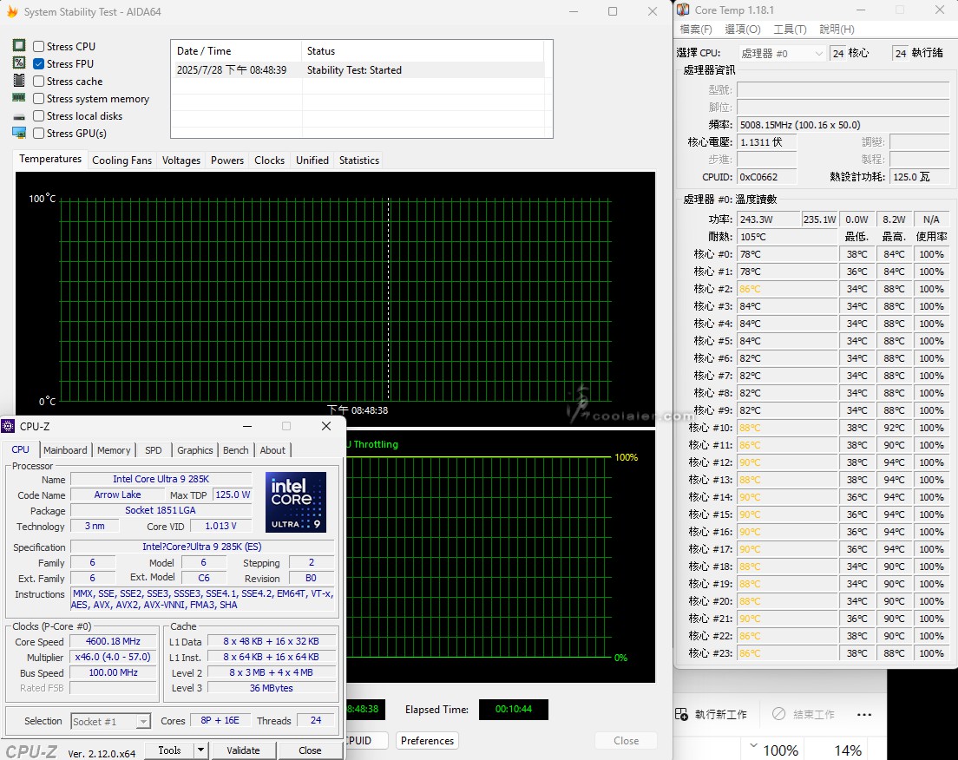The image size is (958, 760).
Task: Click the CPU-Z application icon in its title bar
Action: tap(8, 426)
